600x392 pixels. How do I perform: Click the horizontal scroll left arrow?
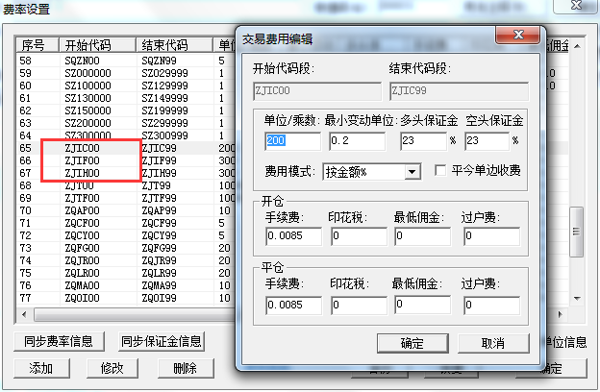24,315
